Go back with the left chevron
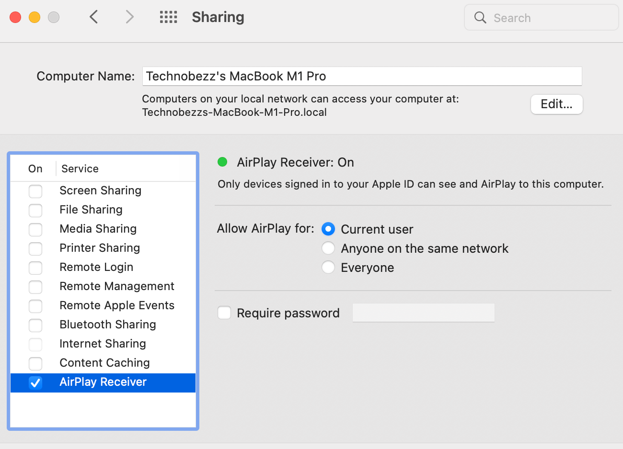The height and width of the screenshot is (449, 623). [94, 17]
